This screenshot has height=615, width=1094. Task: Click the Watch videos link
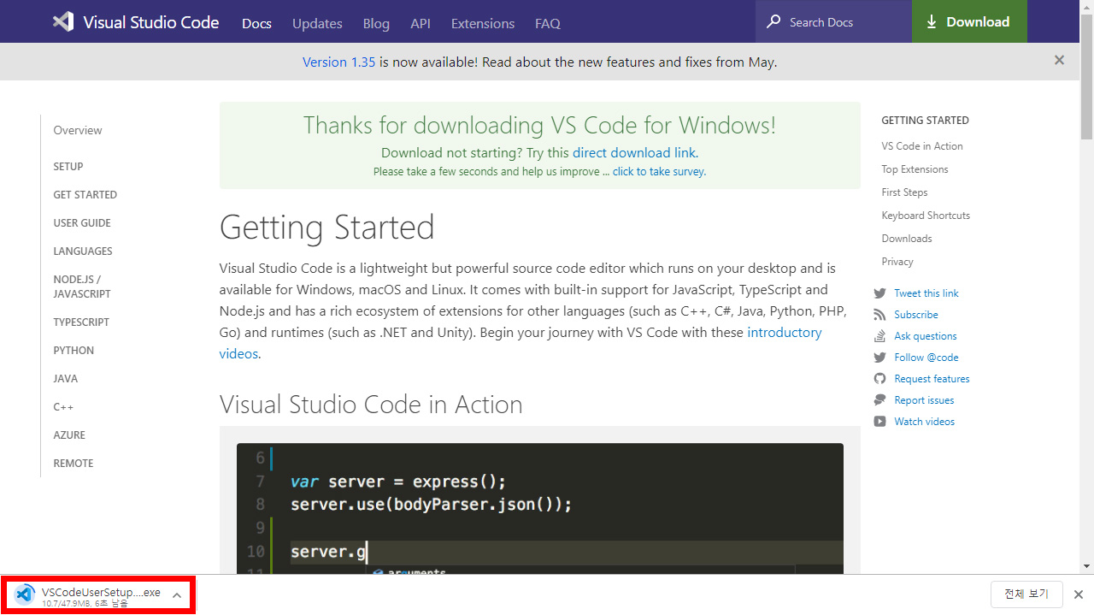pos(925,422)
